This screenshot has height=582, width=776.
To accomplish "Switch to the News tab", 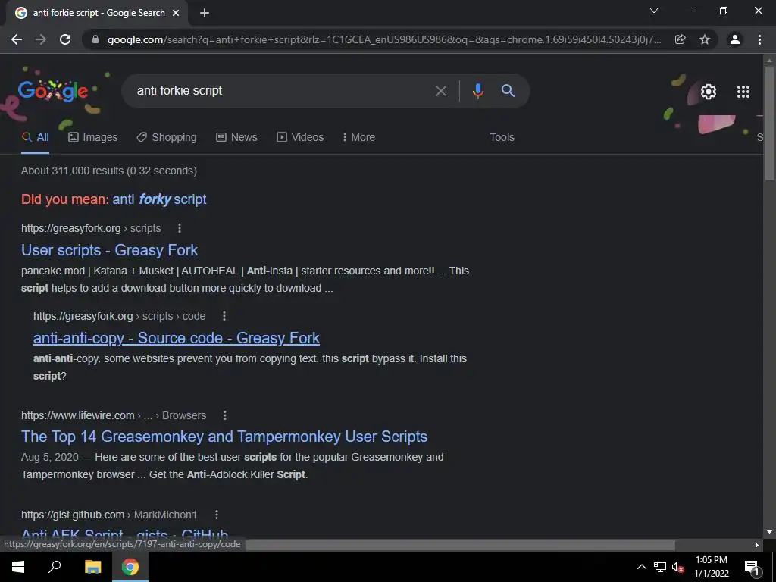I will click(236, 138).
